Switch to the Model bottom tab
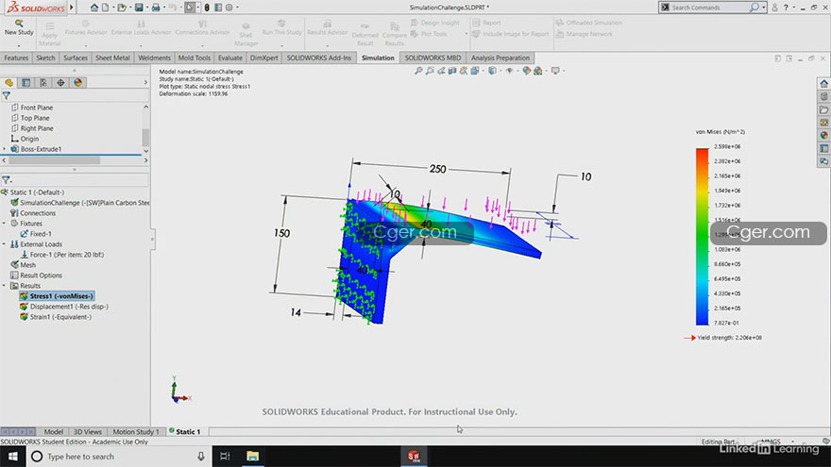The width and height of the screenshot is (831, 467). click(54, 431)
